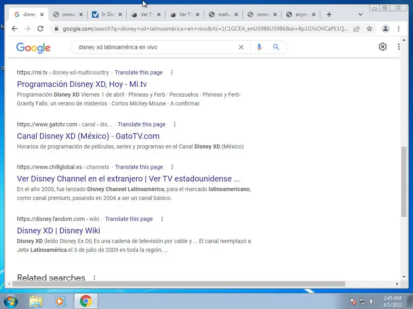
Task: Translate the GatoTV result page
Action: coord(142,124)
